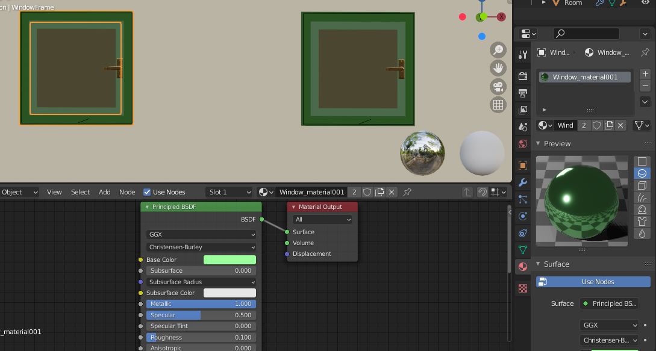Open the View Layer properties tab

coord(523,110)
